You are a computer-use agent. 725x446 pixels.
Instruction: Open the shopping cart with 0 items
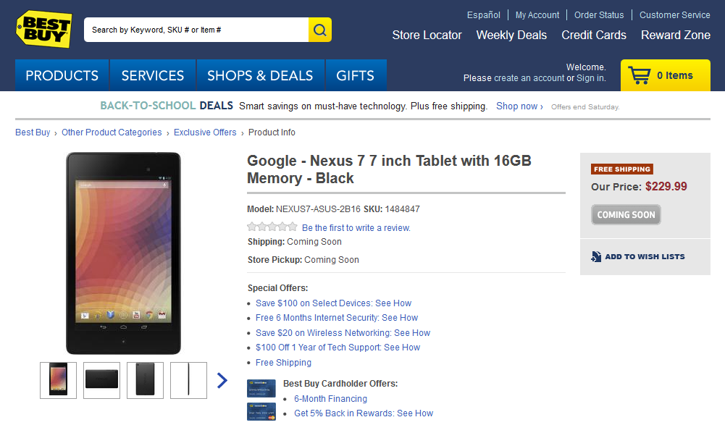[665, 75]
